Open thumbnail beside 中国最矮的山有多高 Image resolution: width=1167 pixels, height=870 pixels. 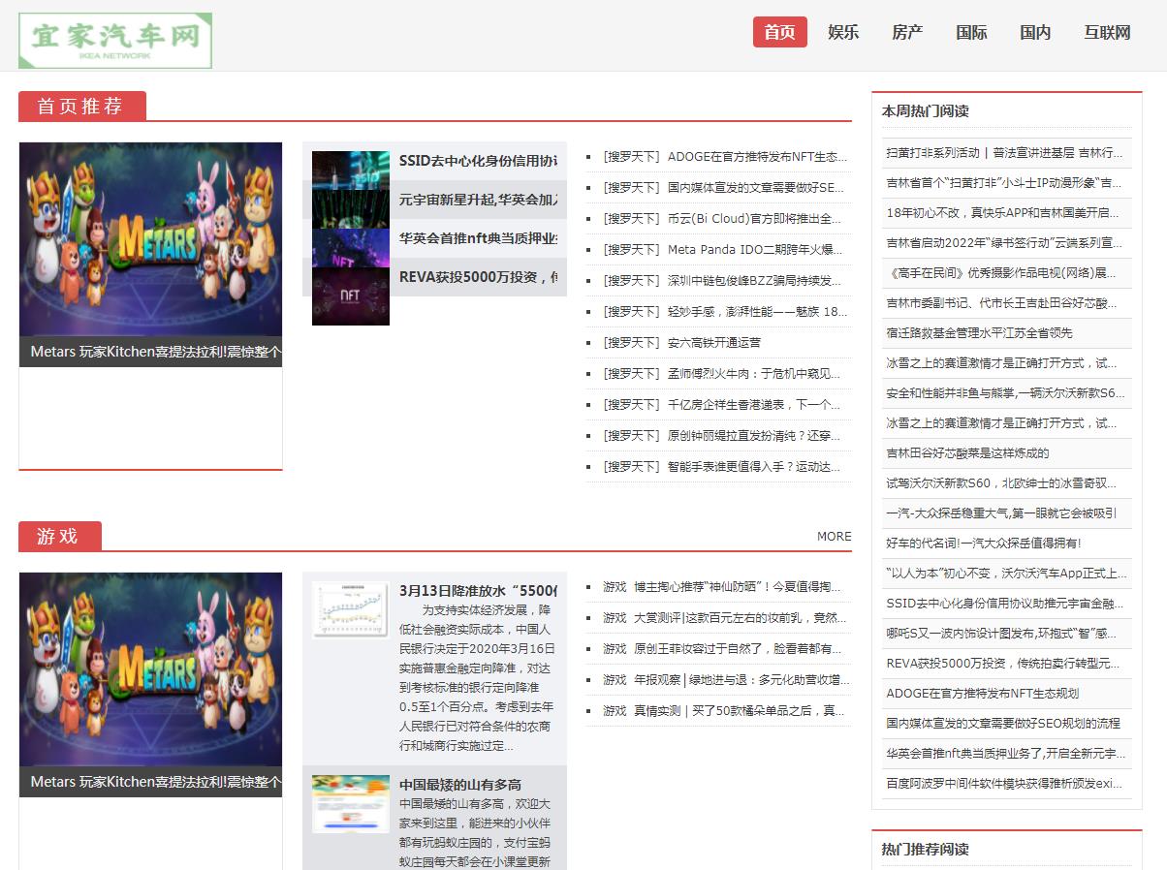click(x=351, y=804)
